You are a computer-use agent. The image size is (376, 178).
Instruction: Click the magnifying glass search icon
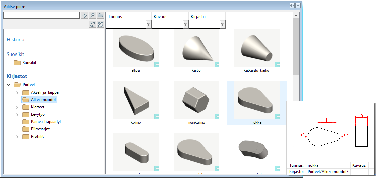[92, 15]
